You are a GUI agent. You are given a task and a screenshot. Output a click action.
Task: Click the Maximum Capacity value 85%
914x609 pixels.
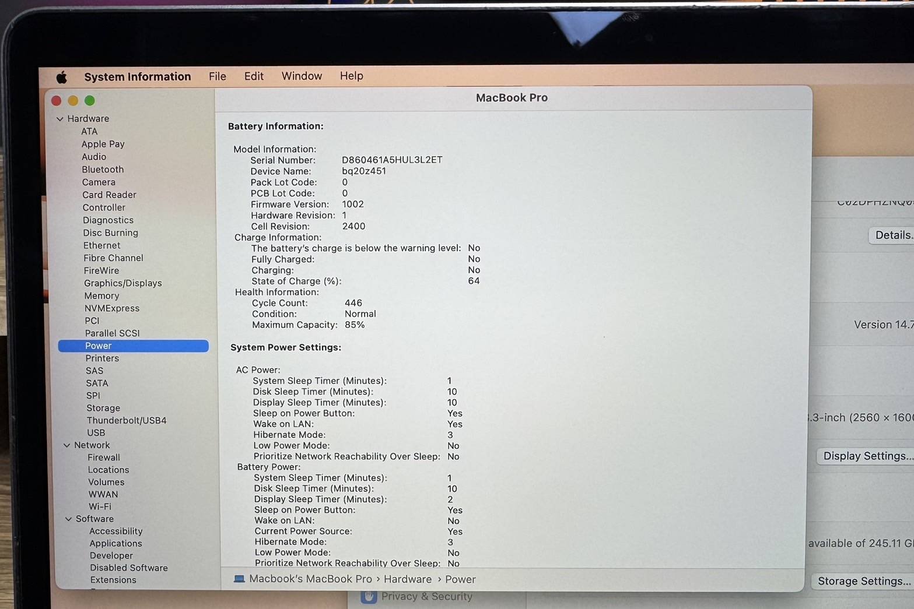pos(355,325)
